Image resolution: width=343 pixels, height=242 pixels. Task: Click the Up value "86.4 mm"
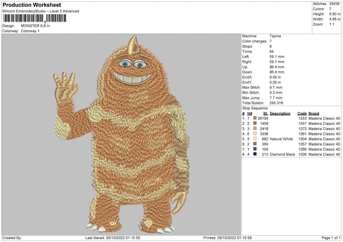click(x=277, y=67)
